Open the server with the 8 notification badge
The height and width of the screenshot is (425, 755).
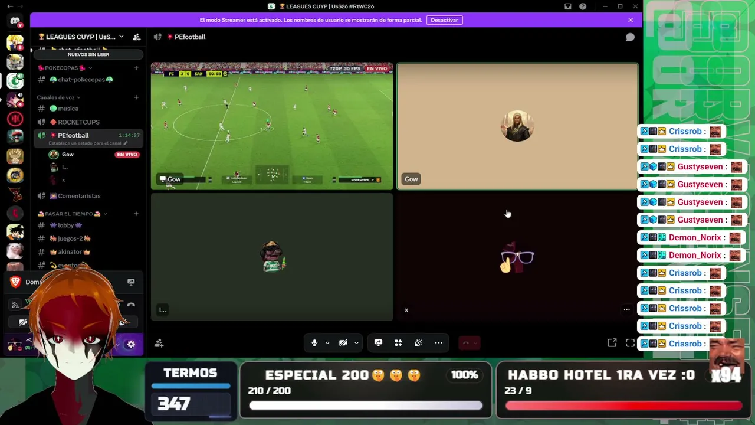15,42
